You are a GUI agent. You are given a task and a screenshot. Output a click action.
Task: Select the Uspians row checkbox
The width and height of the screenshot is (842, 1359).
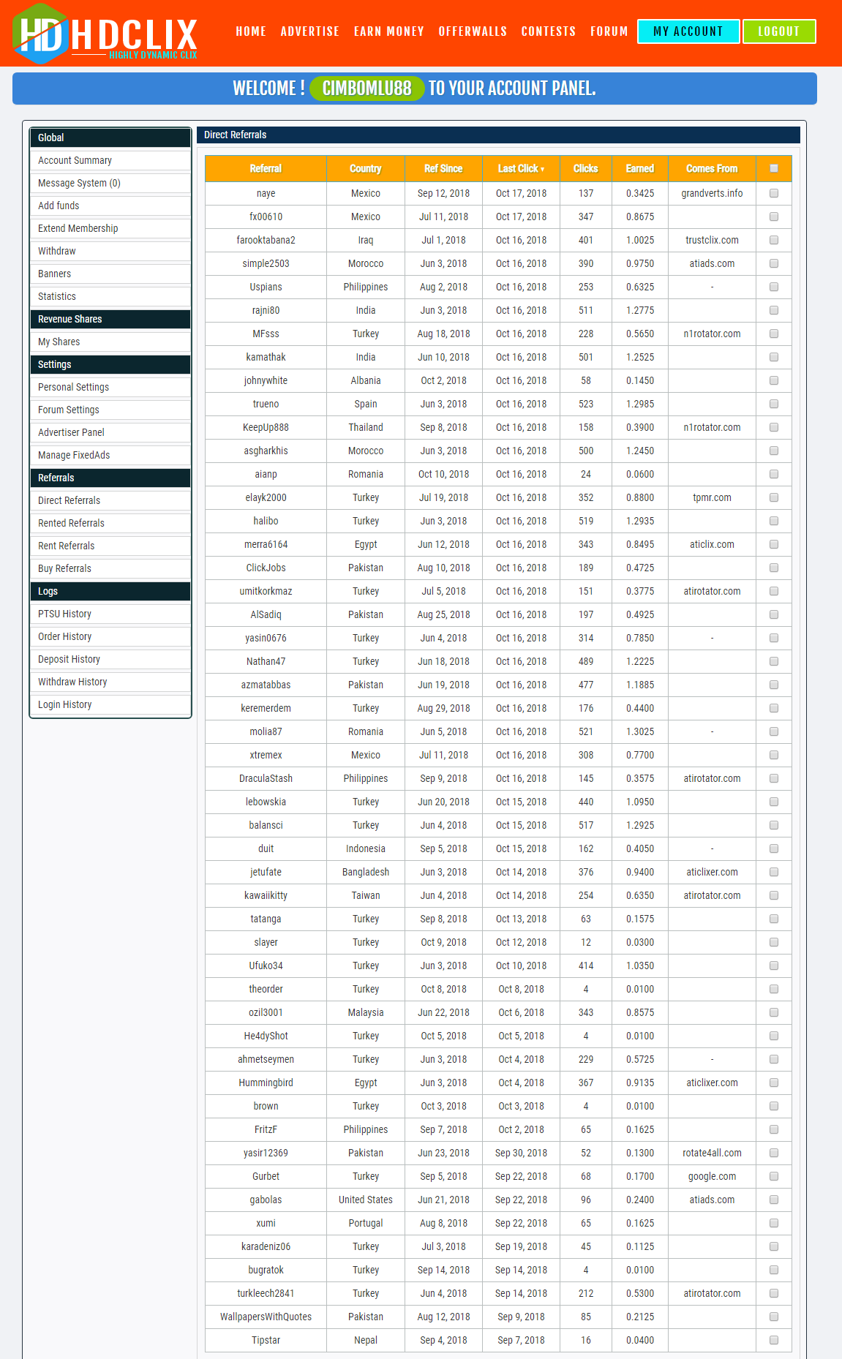[x=774, y=287]
